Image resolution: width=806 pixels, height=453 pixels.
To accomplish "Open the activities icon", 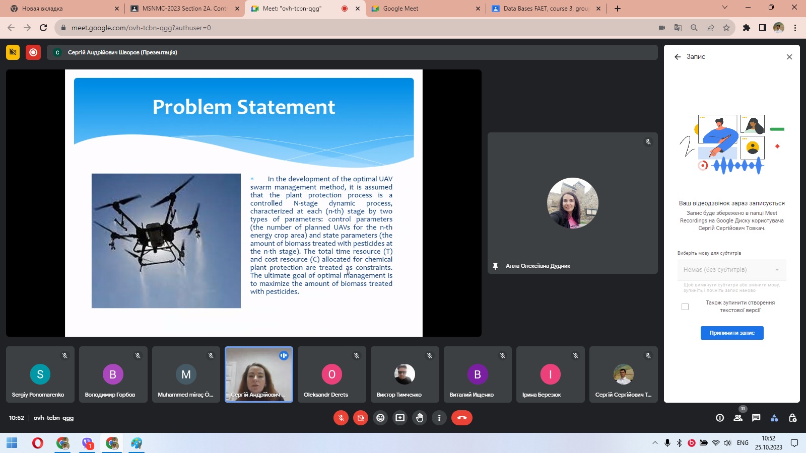I will pos(774,418).
